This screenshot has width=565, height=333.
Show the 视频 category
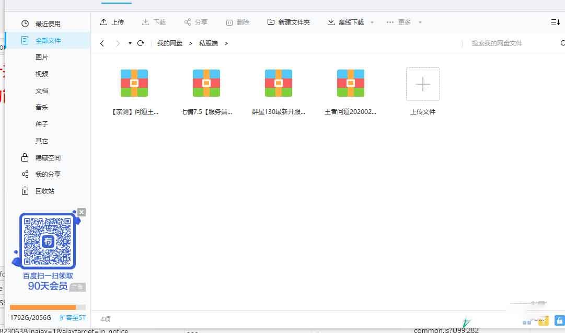[42, 74]
